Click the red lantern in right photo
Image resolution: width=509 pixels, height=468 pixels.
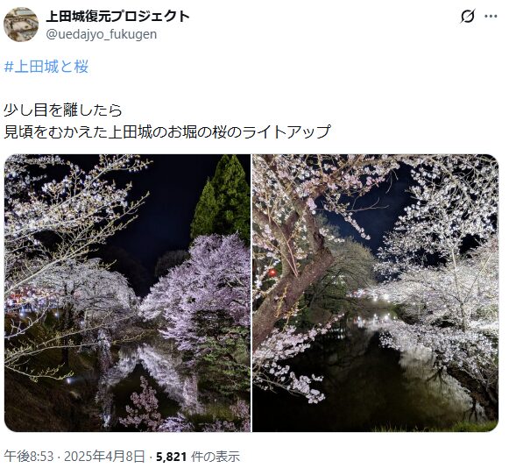pyautogui.click(x=272, y=273)
